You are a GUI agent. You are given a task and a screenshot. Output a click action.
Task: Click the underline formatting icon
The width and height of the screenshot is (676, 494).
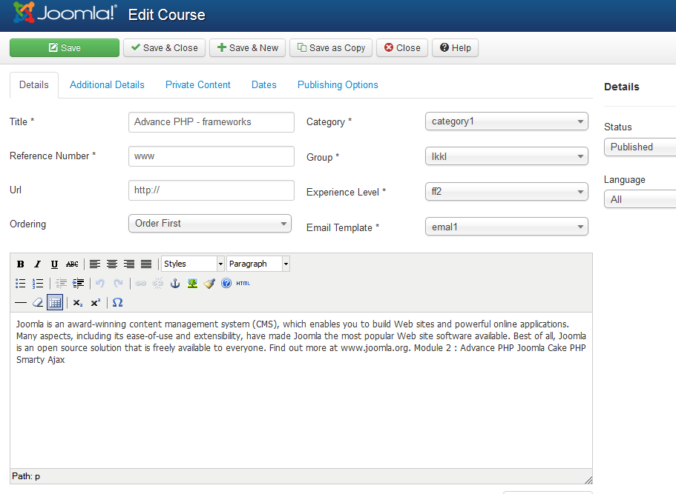coord(54,264)
